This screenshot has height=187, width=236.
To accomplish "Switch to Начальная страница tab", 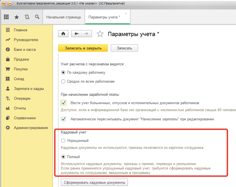I will (63, 17).
